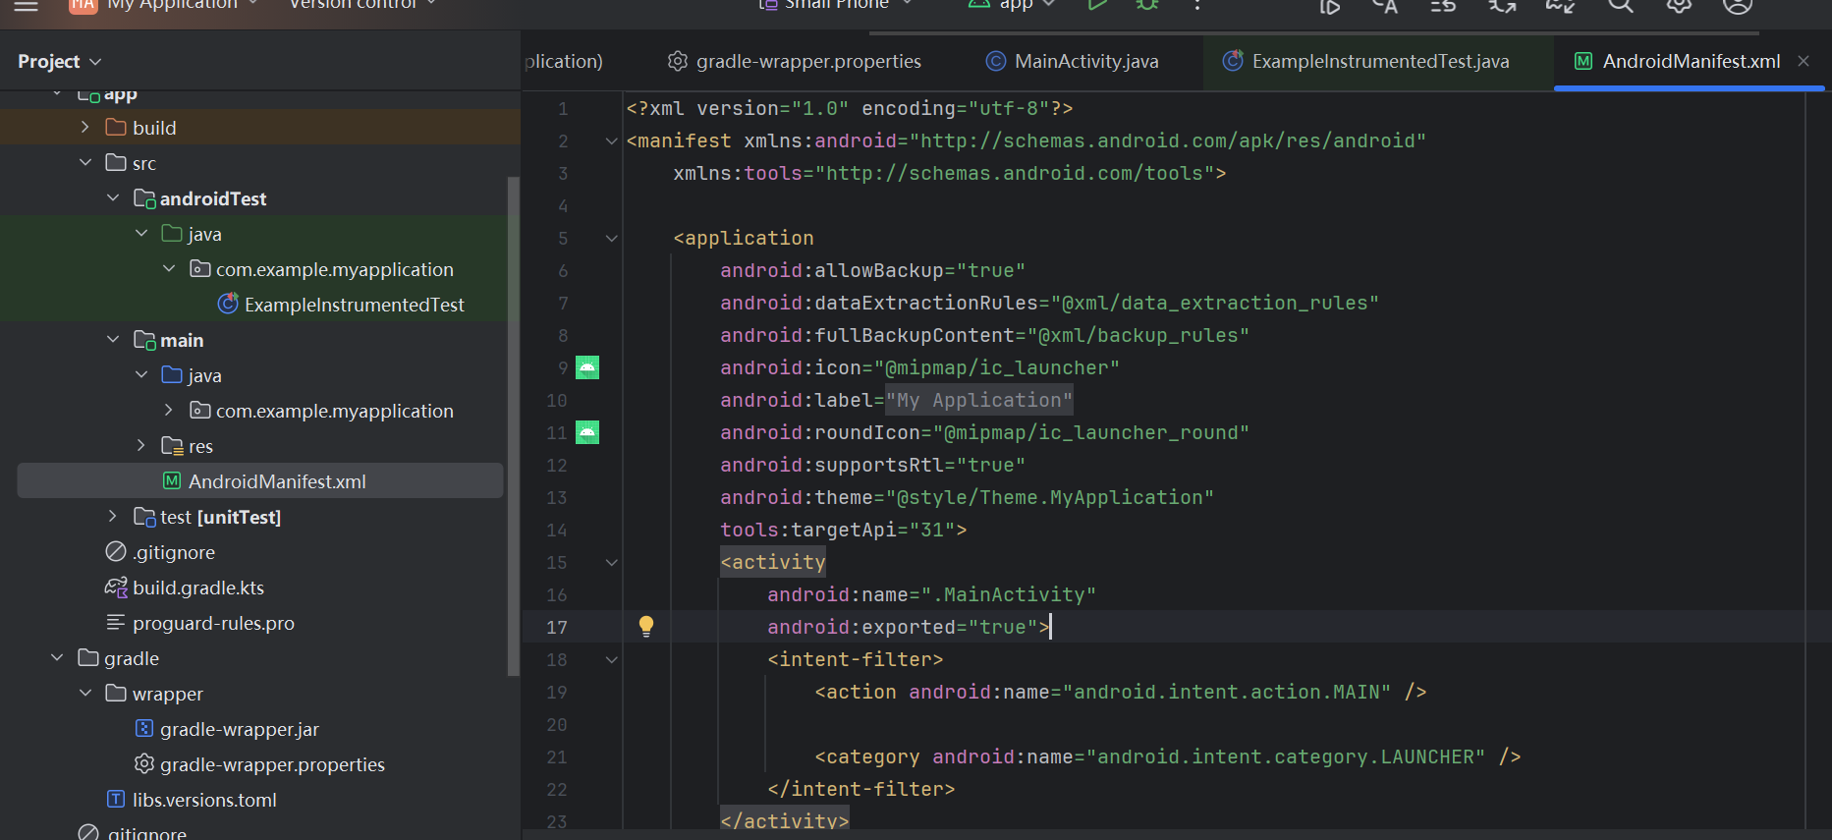The image size is (1832, 840).
Task: Switch to the gradle-wrapper.properties tab
Action: pos(795,61)
